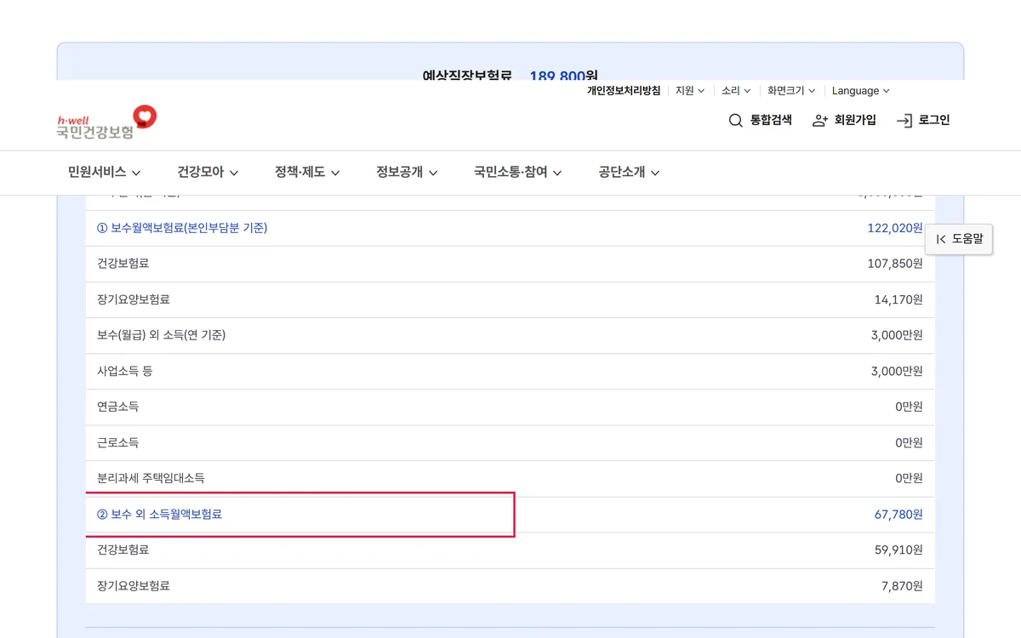
Task: Go to 회원가입 sign-up
Action: [844, 121]
